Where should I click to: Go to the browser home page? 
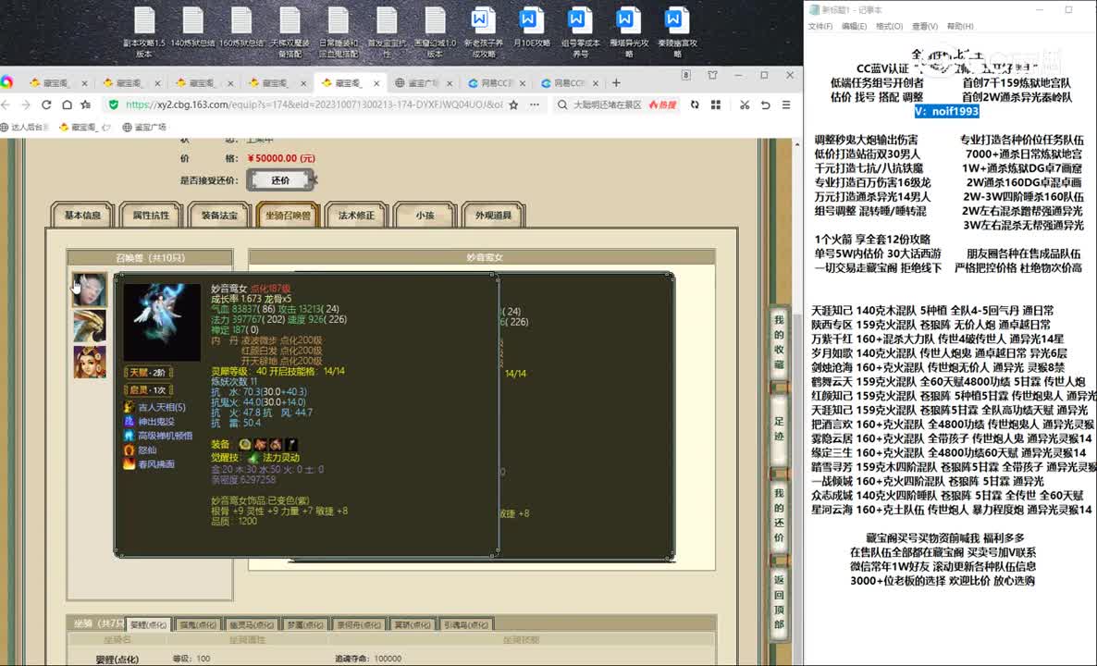(x=67, y=105)
